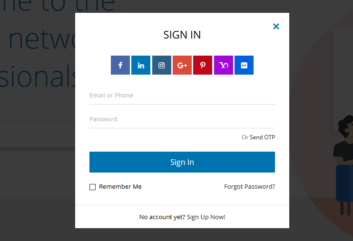The width and height of the screenshot is (353, 241).
Task: Follow the Sign Up Now link
Action: (x=206, y=217)
